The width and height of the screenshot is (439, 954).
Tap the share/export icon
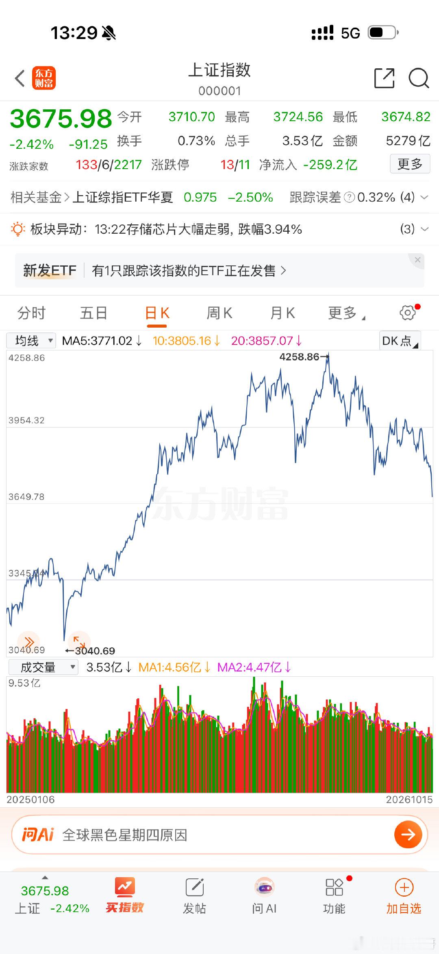(384, 78)
